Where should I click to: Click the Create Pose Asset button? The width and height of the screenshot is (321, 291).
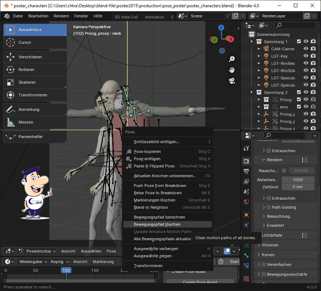pyautogui.click(x=200, y=282)
